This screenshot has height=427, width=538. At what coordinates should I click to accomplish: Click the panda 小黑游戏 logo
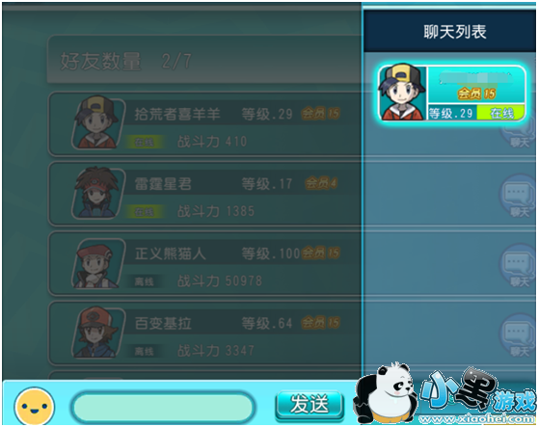tap(445, 394)
